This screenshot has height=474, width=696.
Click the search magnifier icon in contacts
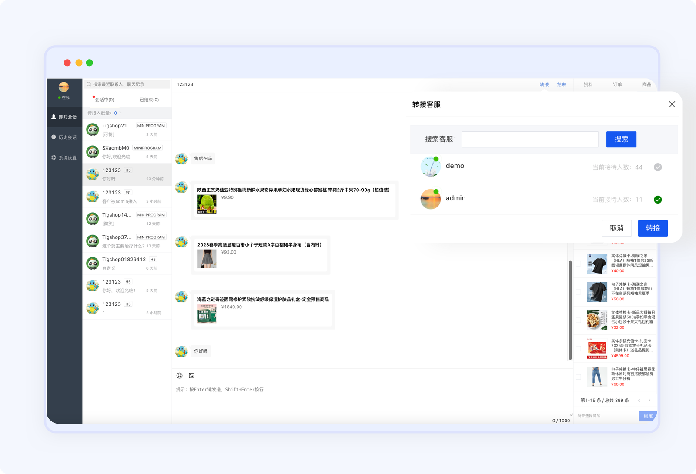pos(89,84)
